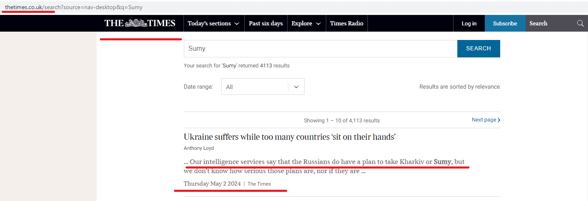Viewport: 588px width, 201px height.
Task: Click the 'Thursday May 2 2024' date
Action: [x=212, y=184]
